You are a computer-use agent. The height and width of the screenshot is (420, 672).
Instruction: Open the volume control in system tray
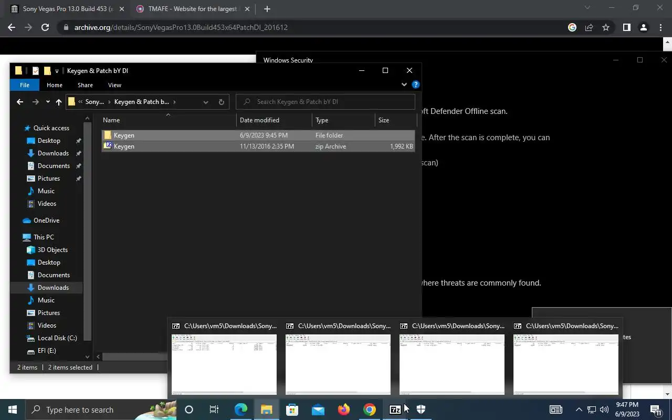[x=604, y=409]
